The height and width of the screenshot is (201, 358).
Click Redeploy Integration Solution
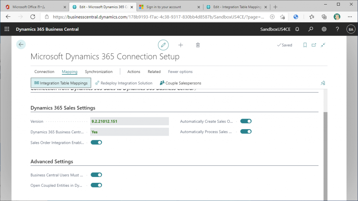tap(124, 83)
